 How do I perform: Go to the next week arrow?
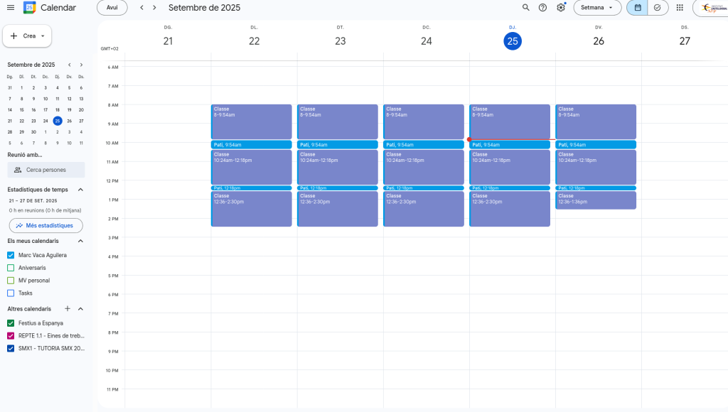pyautogui.click(x=154, y=8)
